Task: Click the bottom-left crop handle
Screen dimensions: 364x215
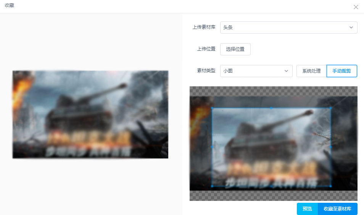Action: 212,186
